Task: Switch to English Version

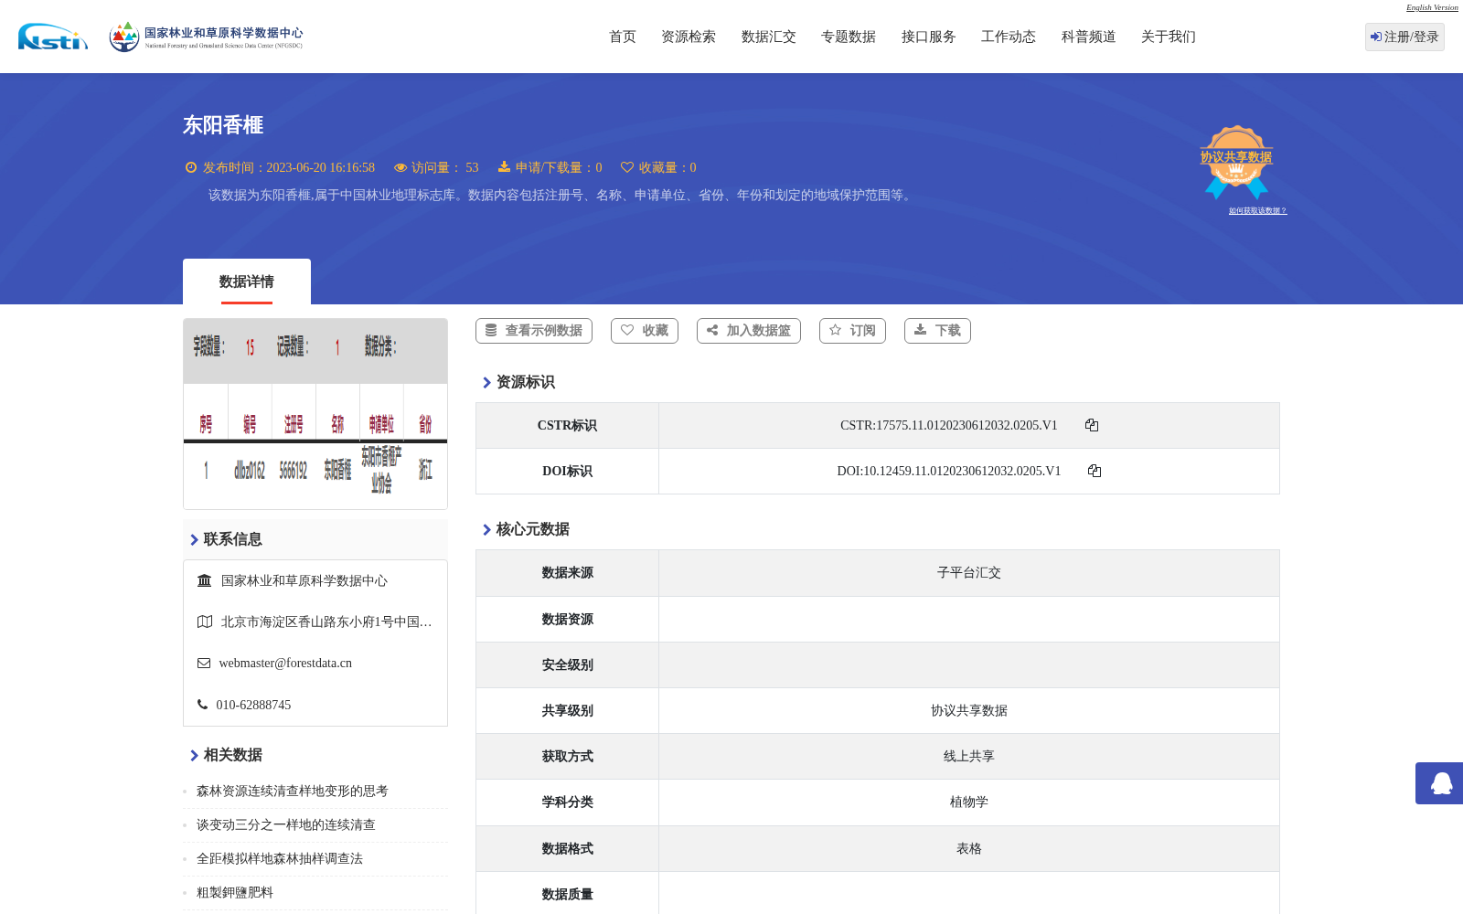Action: pos(1432,7)
